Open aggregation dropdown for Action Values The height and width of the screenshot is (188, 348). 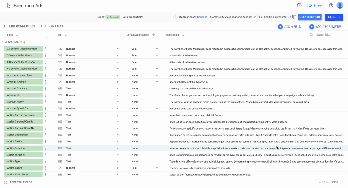157,168
